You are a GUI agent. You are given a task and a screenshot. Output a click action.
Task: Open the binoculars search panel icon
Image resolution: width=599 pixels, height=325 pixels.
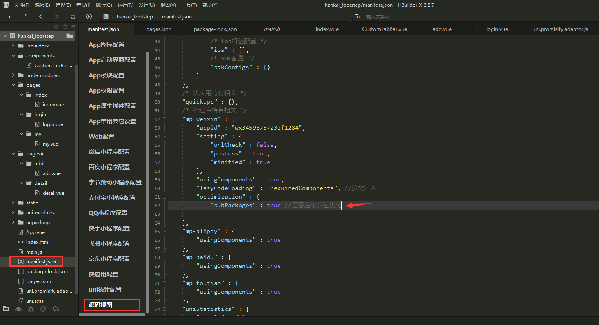click(x=18, y=309)
